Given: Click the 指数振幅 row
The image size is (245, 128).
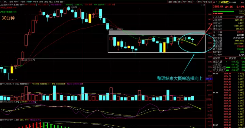Looking at the screenshot, I should coord(229,38).
